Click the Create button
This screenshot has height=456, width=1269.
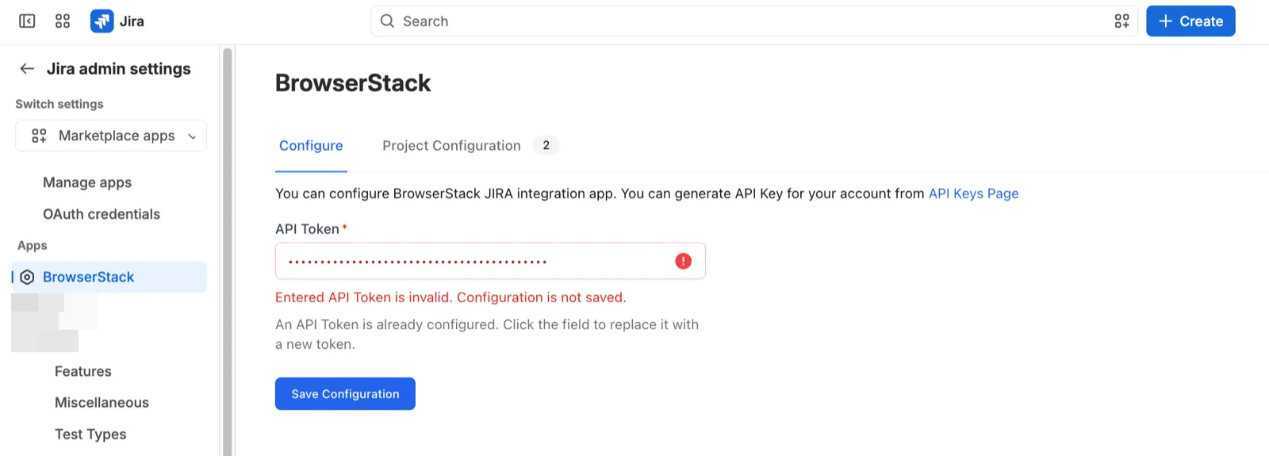coord(1190,21)
